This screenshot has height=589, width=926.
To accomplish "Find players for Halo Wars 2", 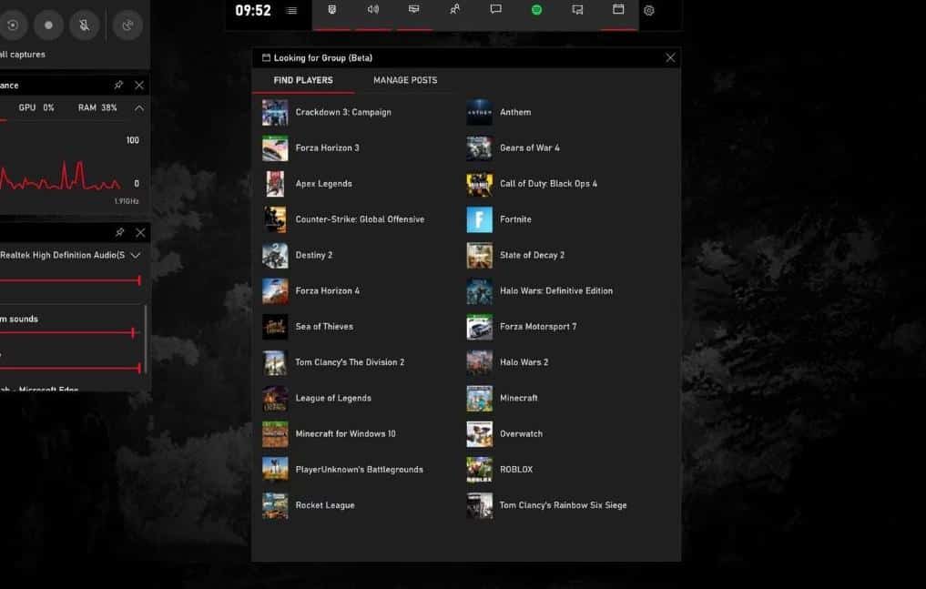I will point(507,362).
